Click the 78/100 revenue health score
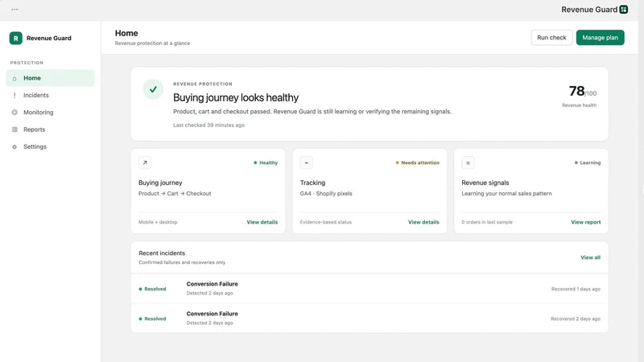The height and width of the screenshot is (362, 644). point(582,91)
